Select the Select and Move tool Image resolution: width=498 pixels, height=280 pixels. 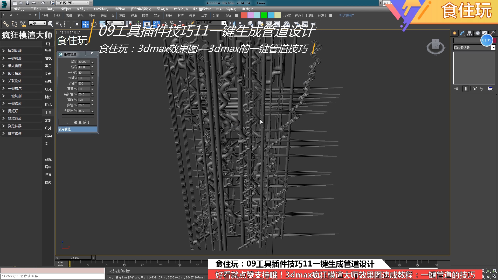tap(86, 24)
